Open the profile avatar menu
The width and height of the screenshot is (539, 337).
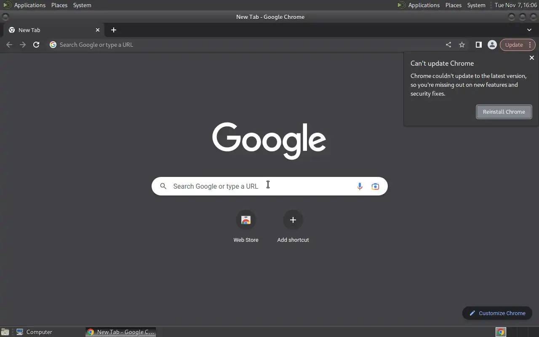pyautogui.click(x=492, y=45)
